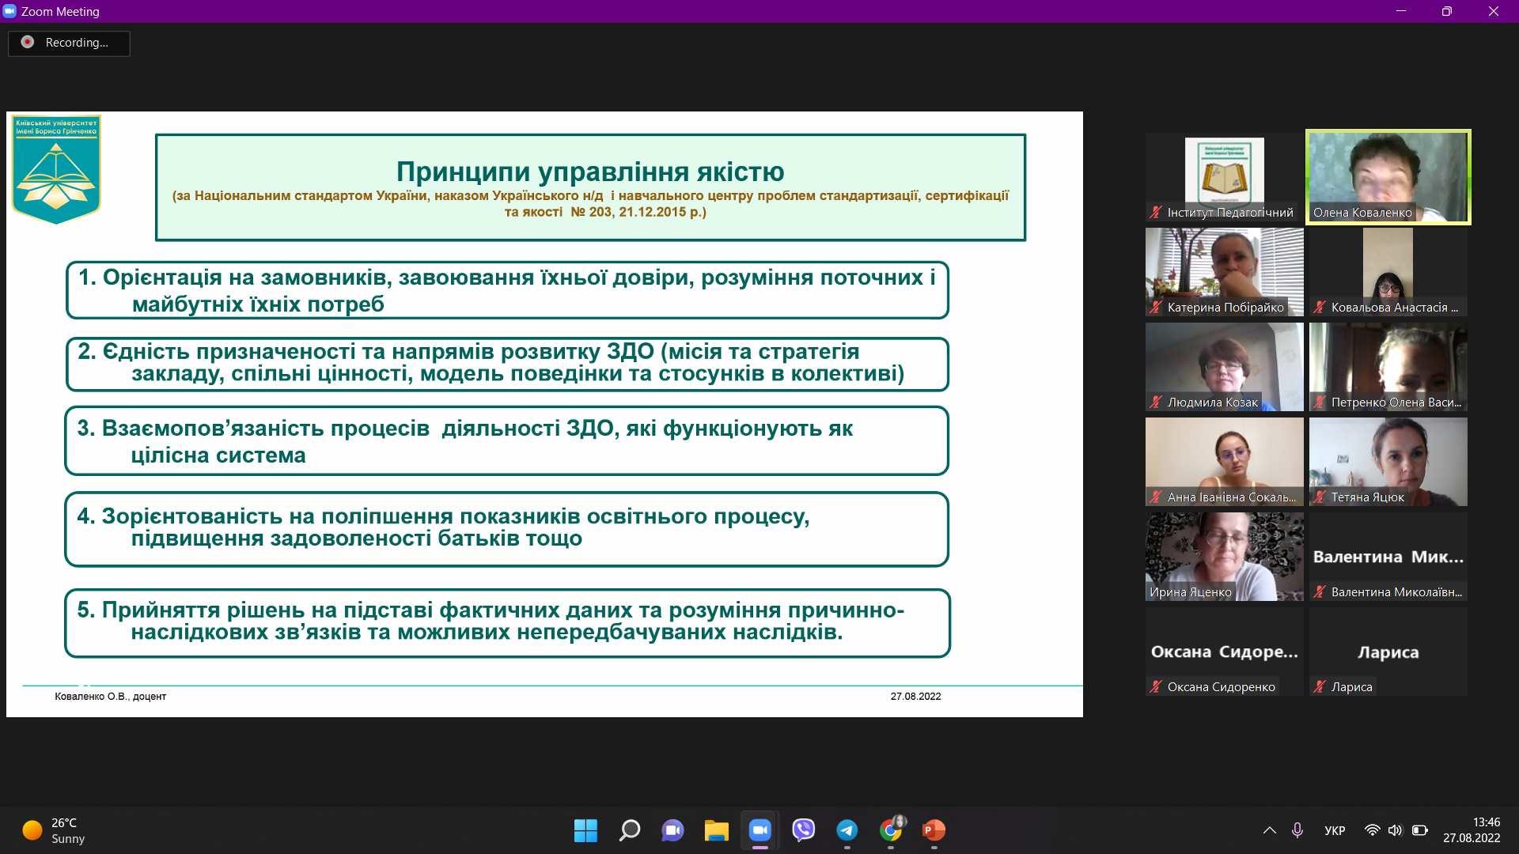Expand hidden system tray icons chevron
The image size is (1519, 854).
click(1270, 830)
